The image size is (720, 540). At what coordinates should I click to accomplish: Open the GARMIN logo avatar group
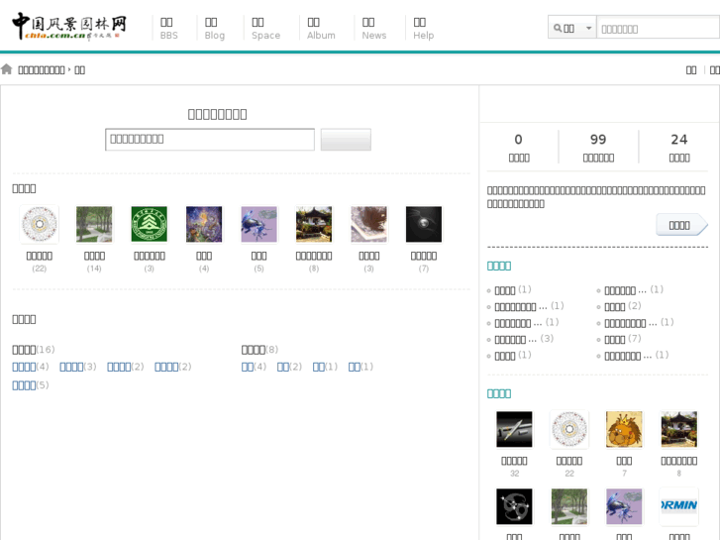point(679,506)
